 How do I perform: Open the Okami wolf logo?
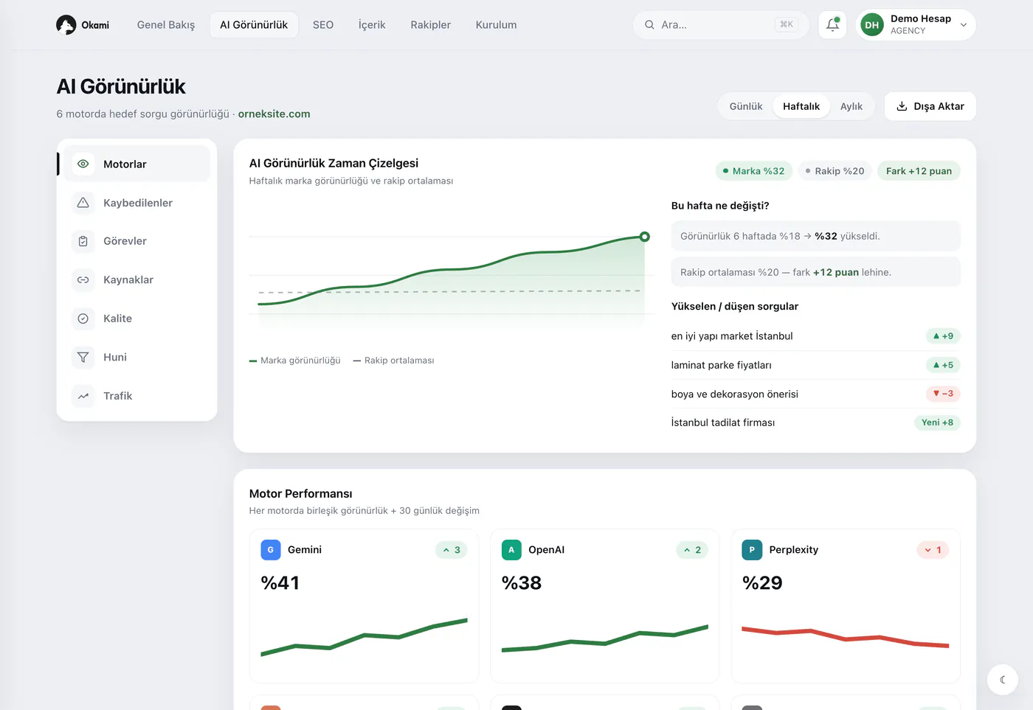(x=66, y=25)
